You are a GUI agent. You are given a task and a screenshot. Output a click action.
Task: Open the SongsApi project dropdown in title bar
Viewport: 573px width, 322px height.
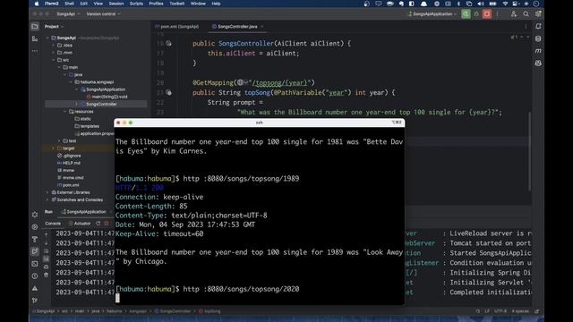[68, 14]
